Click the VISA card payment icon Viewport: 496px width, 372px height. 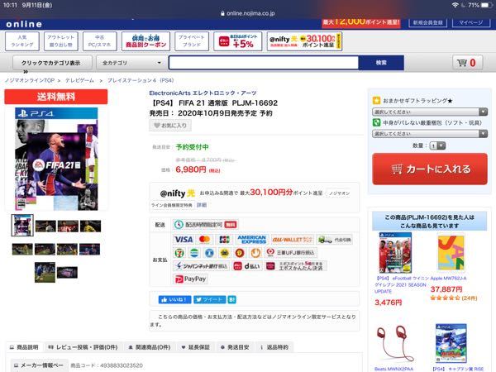click(184, 239)
